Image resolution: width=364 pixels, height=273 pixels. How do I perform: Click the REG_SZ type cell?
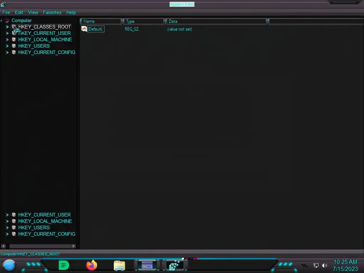coord(132,29)
